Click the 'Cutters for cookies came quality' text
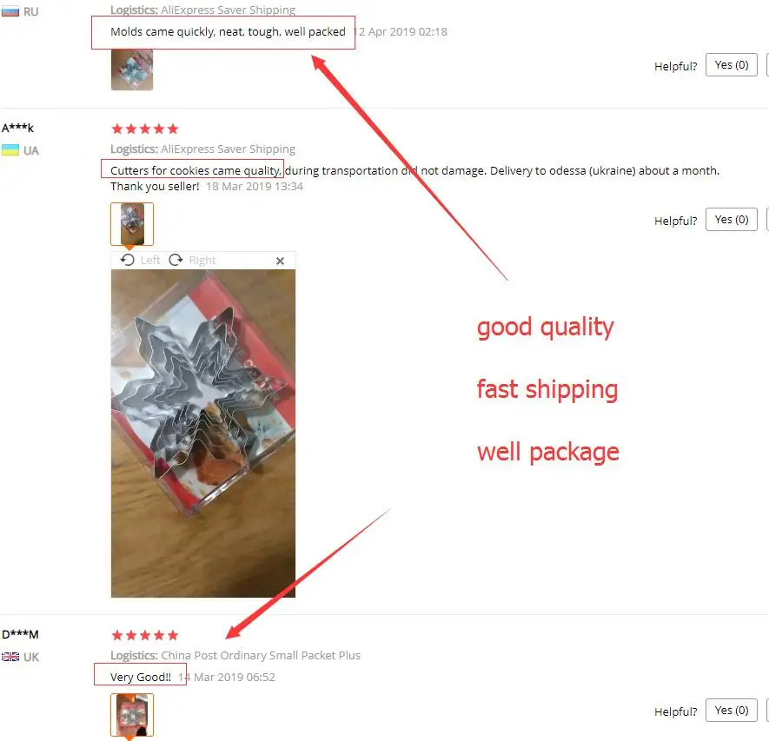 pyautogui.click(x=196, y=170)
